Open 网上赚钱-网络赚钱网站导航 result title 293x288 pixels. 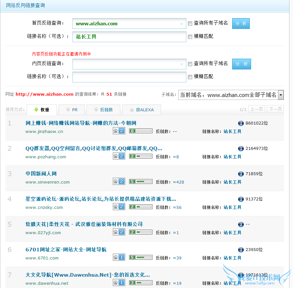[x=81, y=123]
